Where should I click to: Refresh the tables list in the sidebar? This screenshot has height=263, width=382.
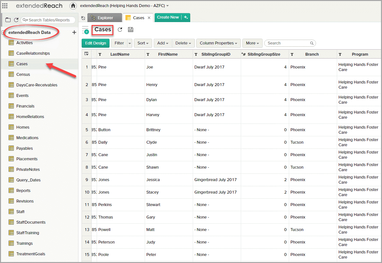point(15,19)
